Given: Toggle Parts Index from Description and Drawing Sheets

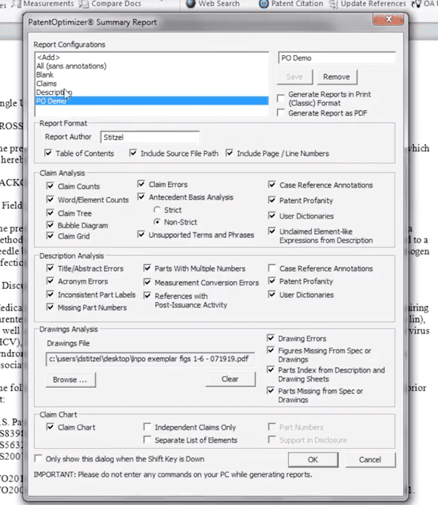Looking at the screenshot, I should pyautogui.click(x=271, y=370).
